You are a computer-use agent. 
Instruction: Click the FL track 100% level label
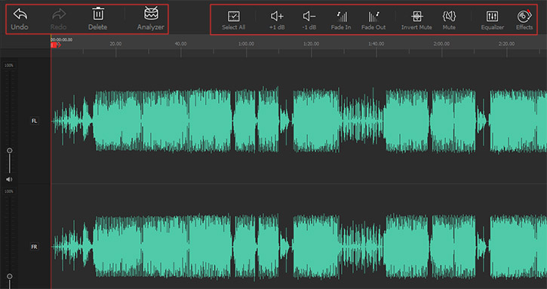click(x=9, y=66)
